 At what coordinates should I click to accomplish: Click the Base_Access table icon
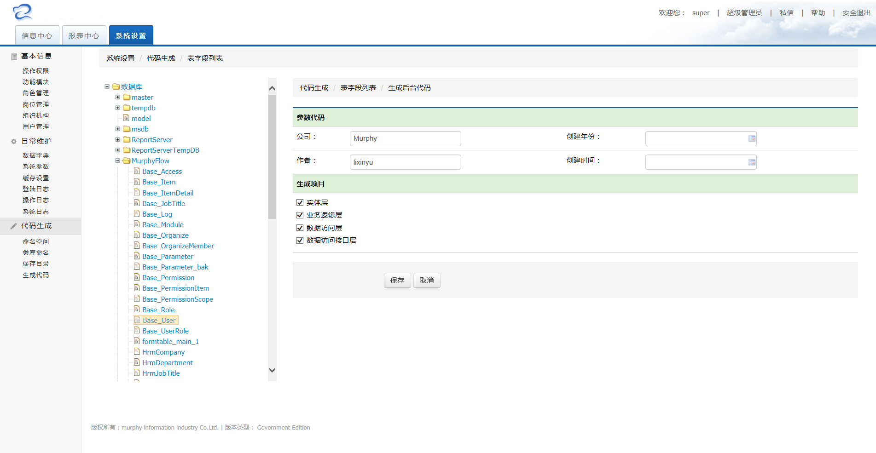(x=137, y=171)
